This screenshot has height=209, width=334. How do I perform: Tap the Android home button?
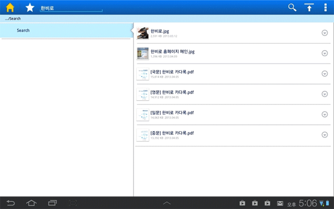pos(31,203)
